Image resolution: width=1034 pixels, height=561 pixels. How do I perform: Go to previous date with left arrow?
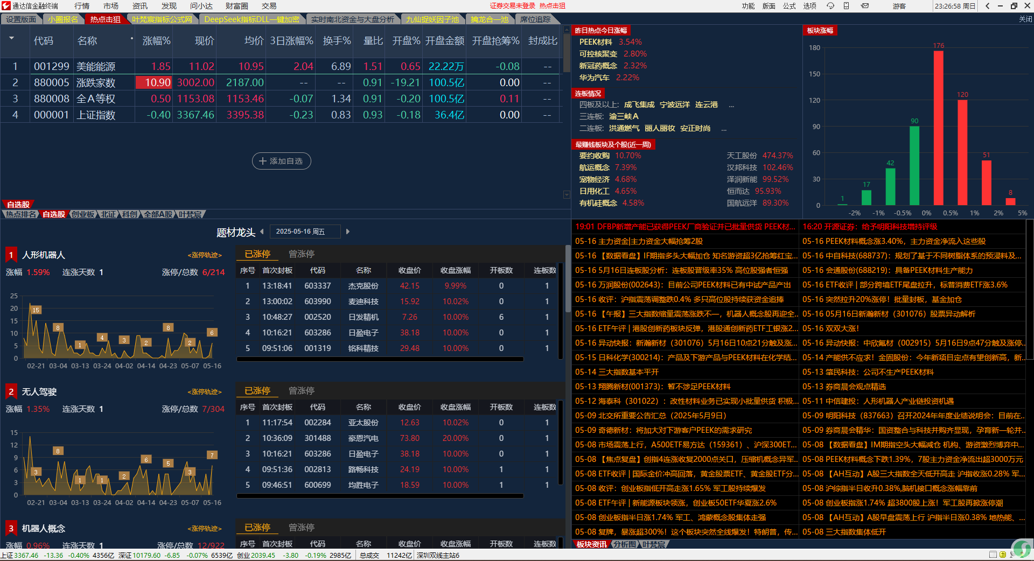[262, 232]
